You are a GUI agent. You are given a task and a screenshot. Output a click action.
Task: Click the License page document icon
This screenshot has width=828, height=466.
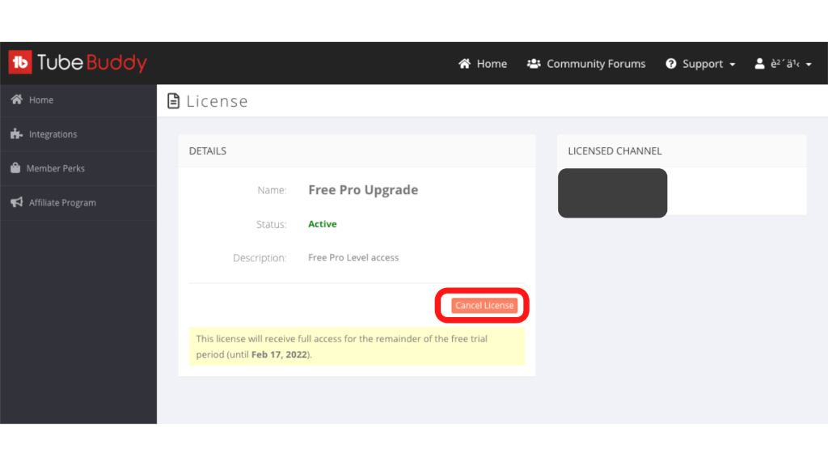coord(173,100)
